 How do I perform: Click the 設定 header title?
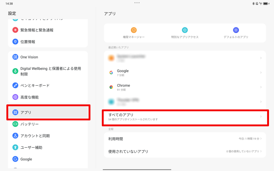point(12,13)
